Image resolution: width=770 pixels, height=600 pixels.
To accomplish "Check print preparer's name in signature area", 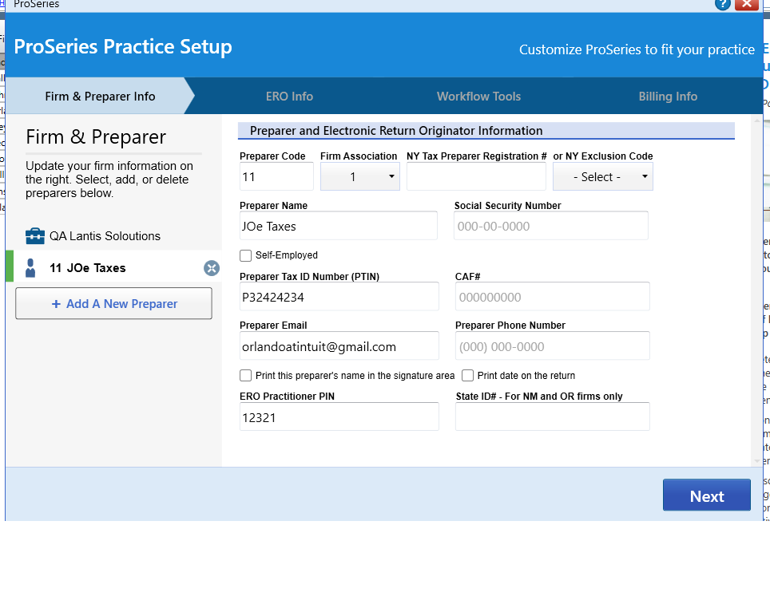I will click(x=245, y=375).
